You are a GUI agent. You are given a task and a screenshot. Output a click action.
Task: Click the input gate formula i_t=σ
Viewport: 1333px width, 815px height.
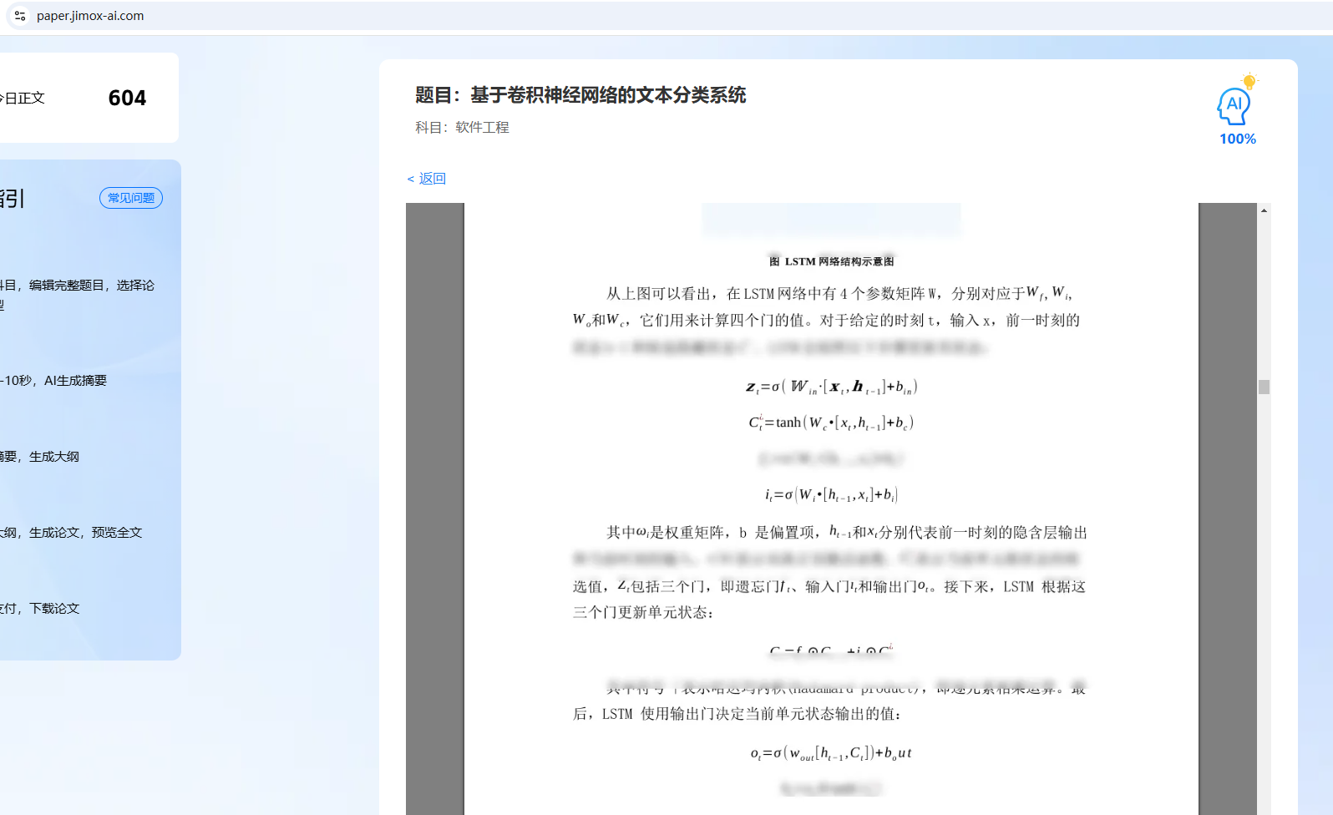831,495
